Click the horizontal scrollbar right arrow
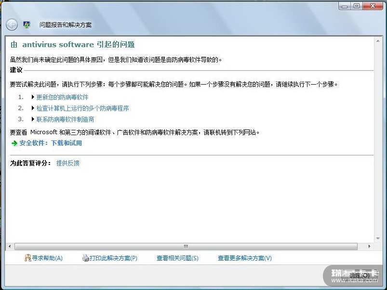Image resolution: width=387 pixels, height=290 pixels. pyautogui.click(x=369, y=246)
